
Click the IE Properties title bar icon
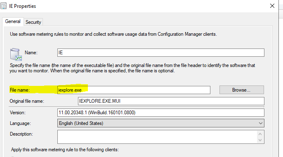point(4,6)
